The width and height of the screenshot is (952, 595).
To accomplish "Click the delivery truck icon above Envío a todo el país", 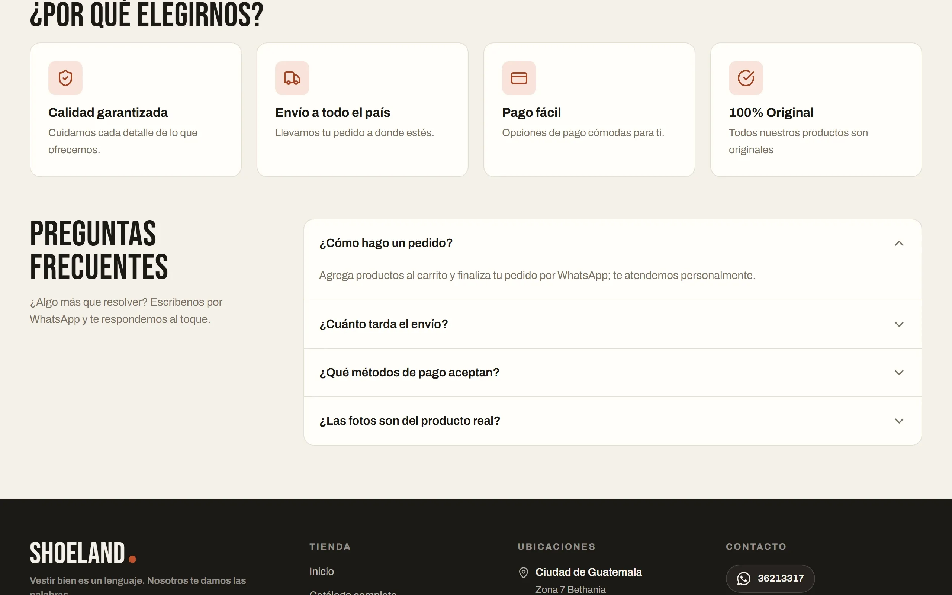I will [x=292, y=78].
